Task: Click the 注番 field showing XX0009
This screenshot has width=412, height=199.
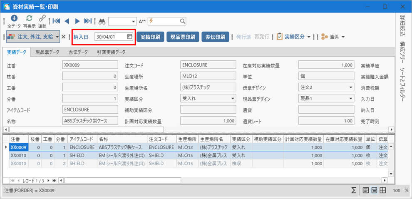Action: point(90,65)
